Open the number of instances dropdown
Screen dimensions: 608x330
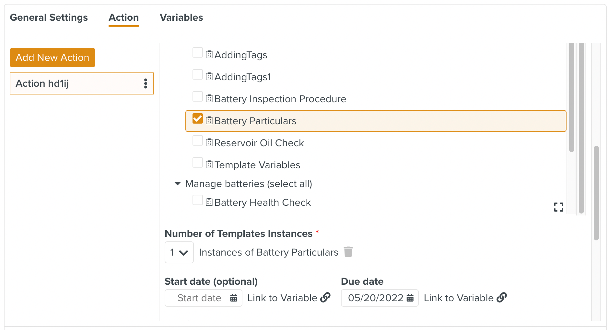179,252
